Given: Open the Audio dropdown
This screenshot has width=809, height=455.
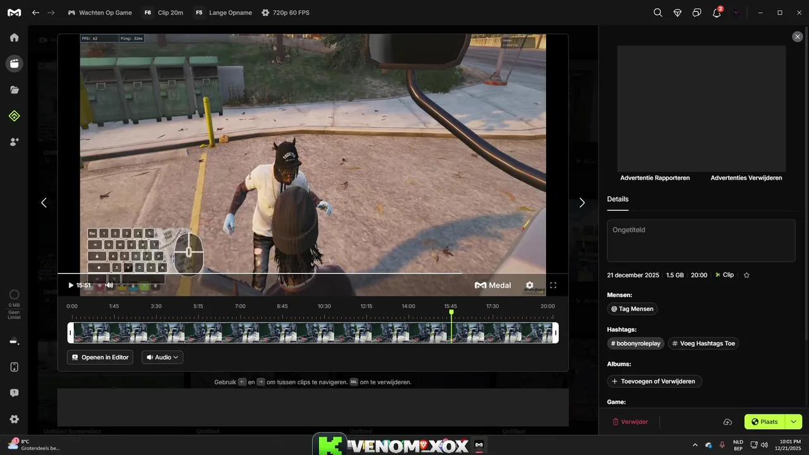Looking at the screenshot, I should [162, 357].
